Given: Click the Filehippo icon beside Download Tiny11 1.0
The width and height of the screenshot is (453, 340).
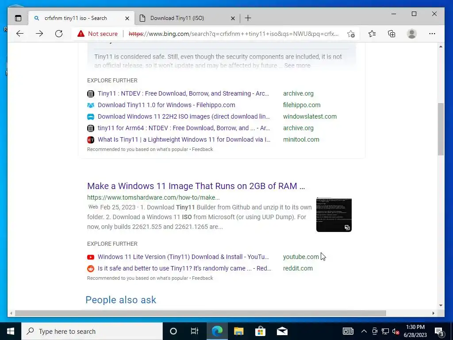Looking at the screenshot, I should coord(91,105).
